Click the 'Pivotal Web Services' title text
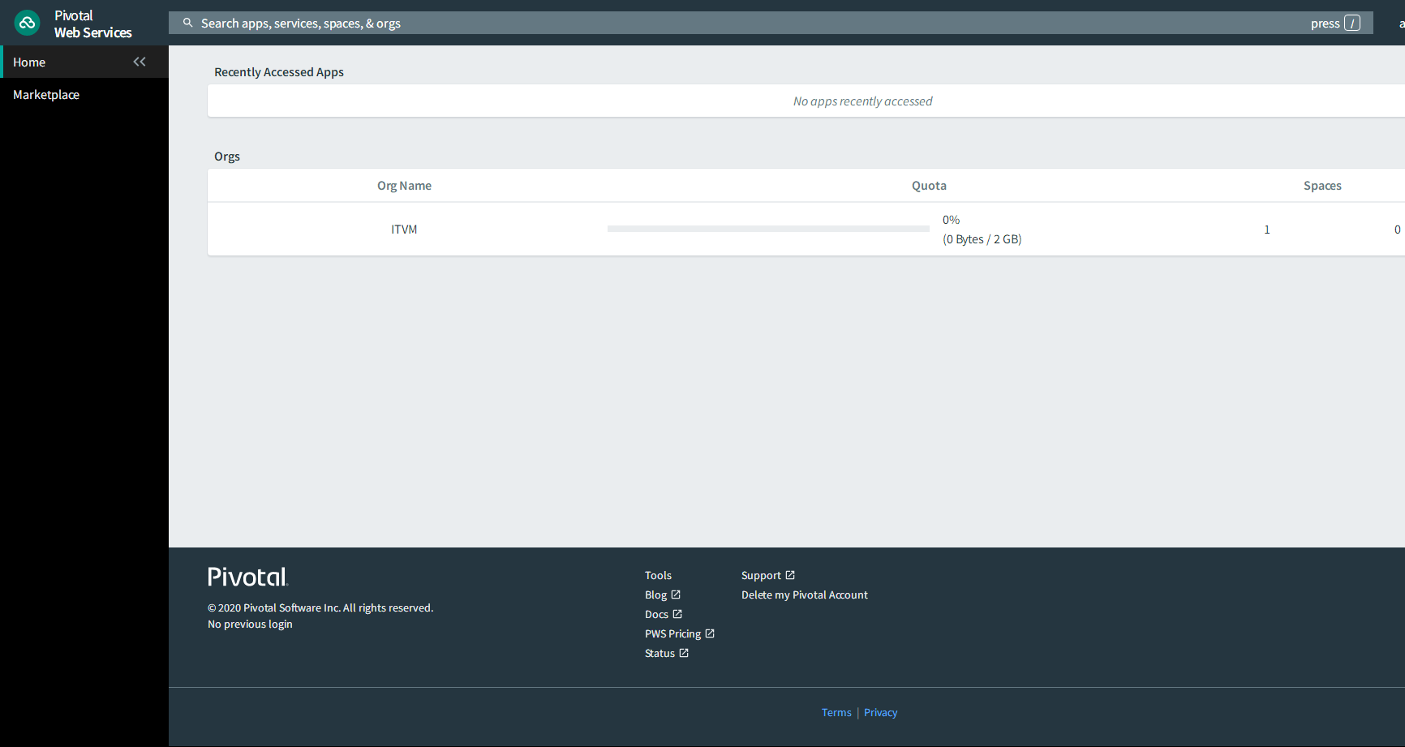 (92, 24)
